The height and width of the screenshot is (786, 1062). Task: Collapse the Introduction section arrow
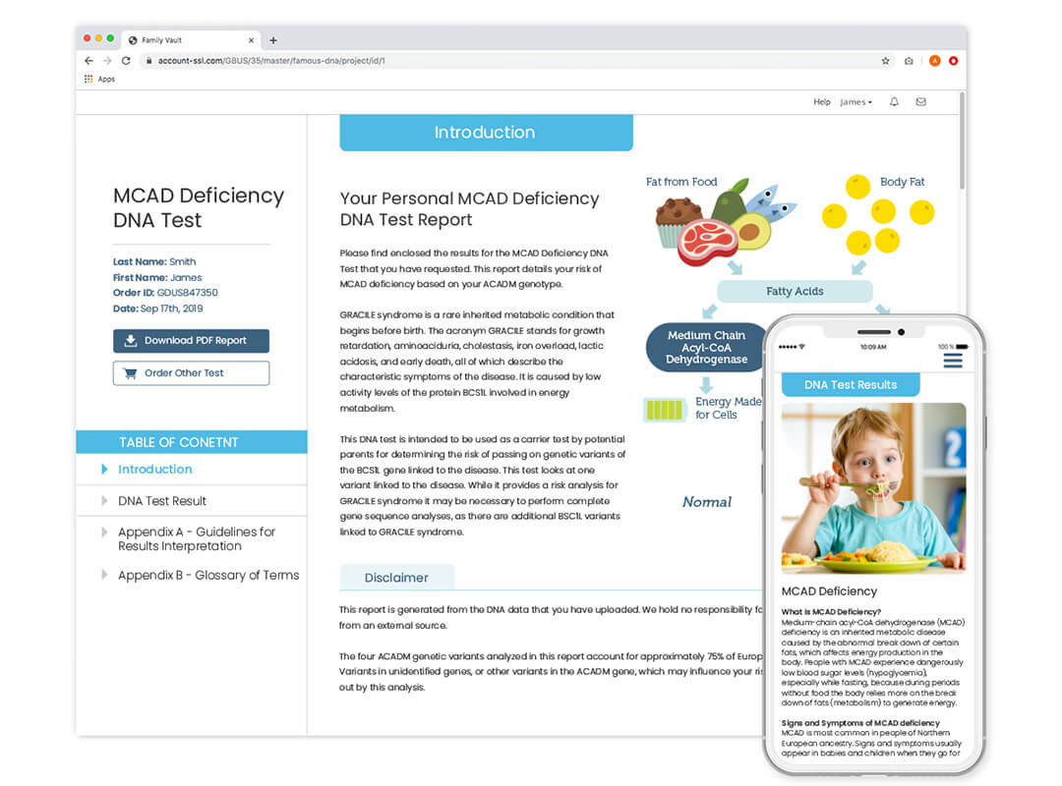point(104,470)
